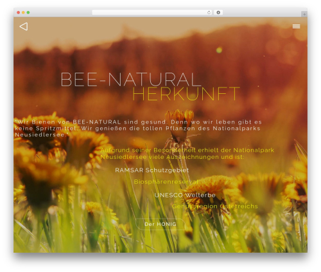Select the Biosphärenreservat text
Image resolution: width=321 pixels, height=272 pixels.
click(x=166, y=182)
